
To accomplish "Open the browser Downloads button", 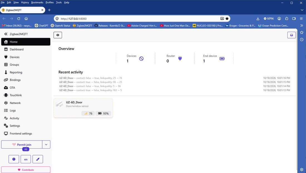I will pyautogui.click(x=258, y=19).
